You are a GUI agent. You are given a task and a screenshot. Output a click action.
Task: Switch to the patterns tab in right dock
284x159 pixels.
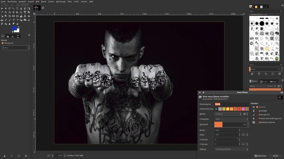(256, 7)
